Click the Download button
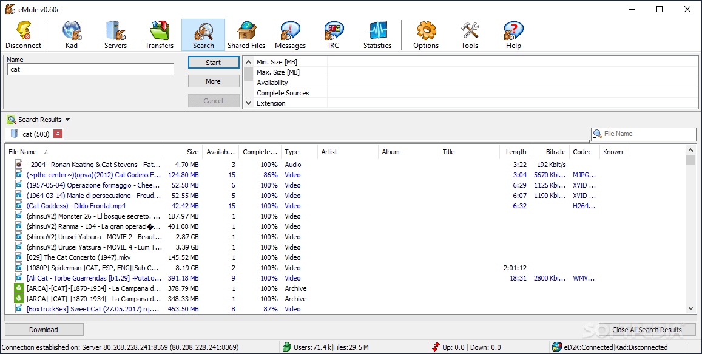702x354 pixels. 44,329
